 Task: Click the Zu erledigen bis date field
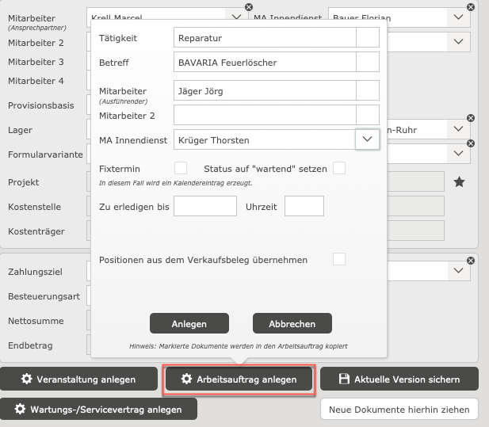[x=205, y=206]
